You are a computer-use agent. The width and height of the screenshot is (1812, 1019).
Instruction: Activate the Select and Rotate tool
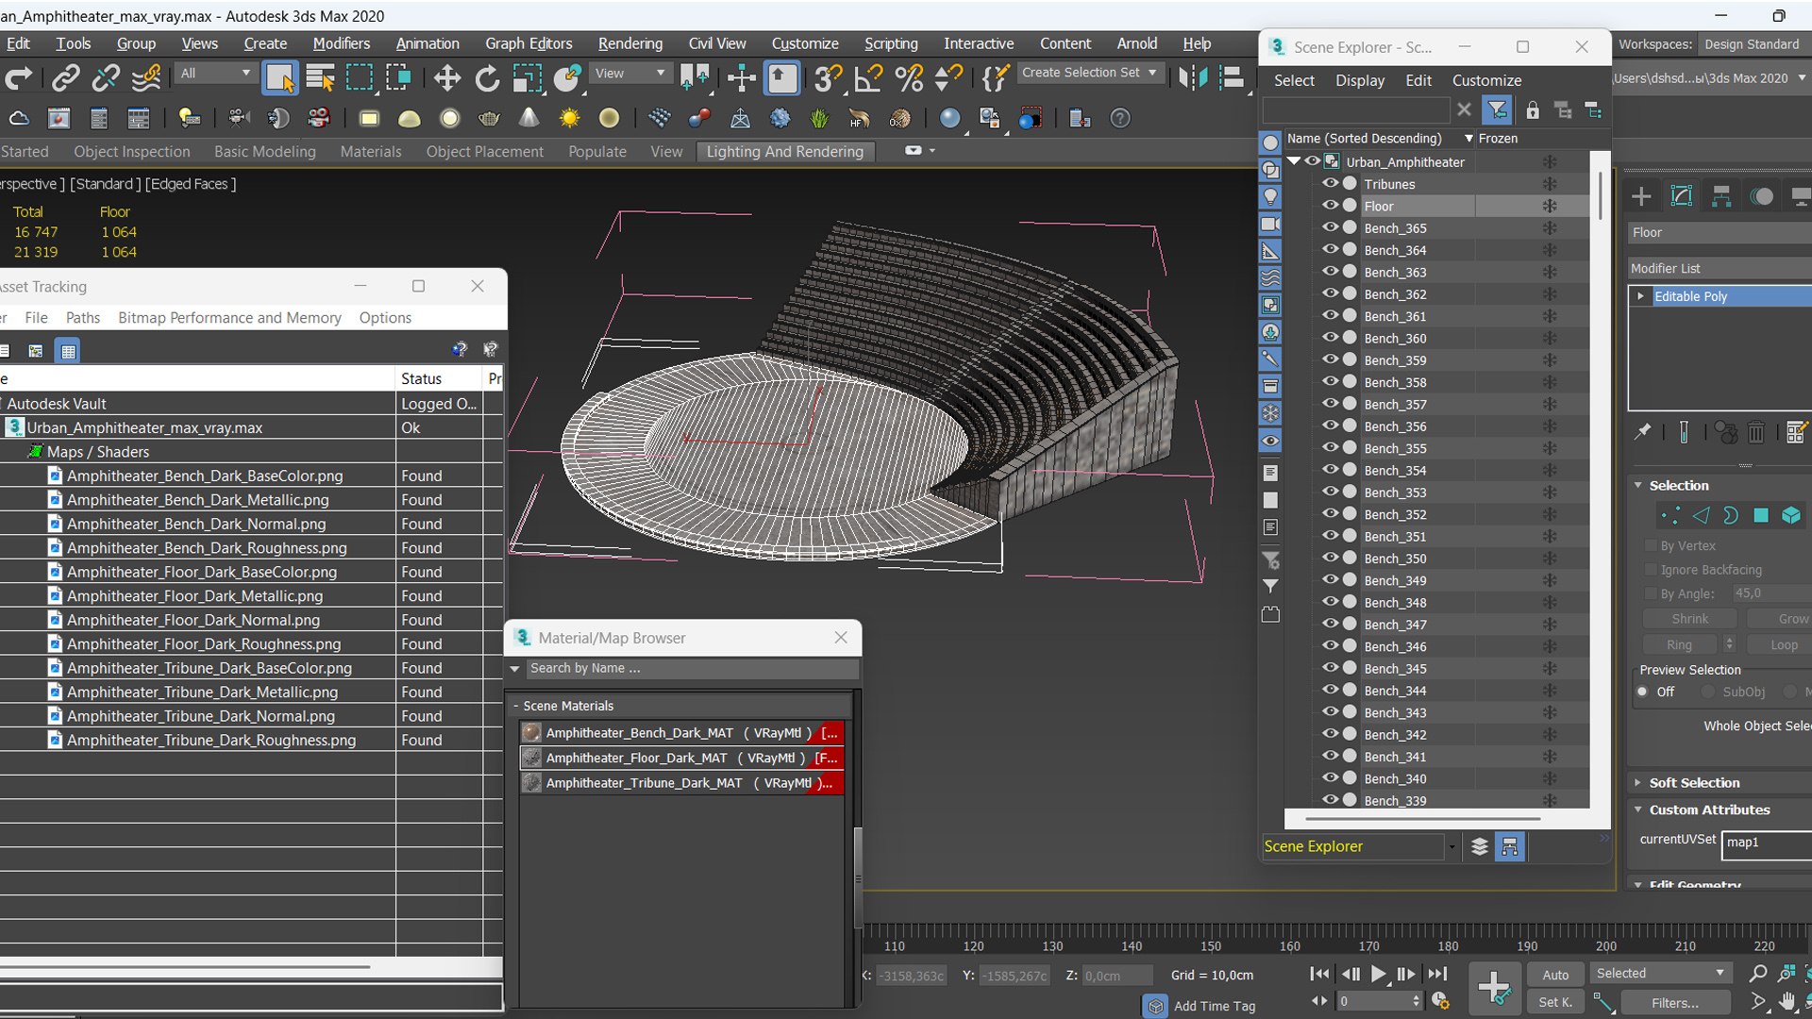tap(487, 78)
